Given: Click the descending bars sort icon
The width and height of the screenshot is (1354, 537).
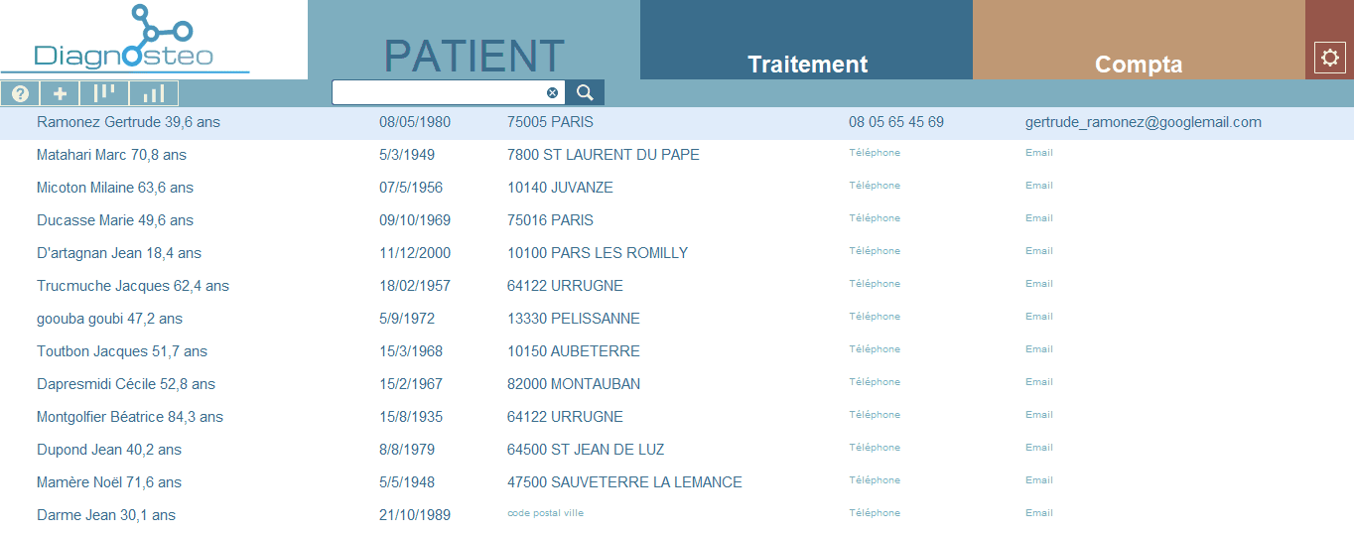Looking at the screenshot, I should pos(104,93).
